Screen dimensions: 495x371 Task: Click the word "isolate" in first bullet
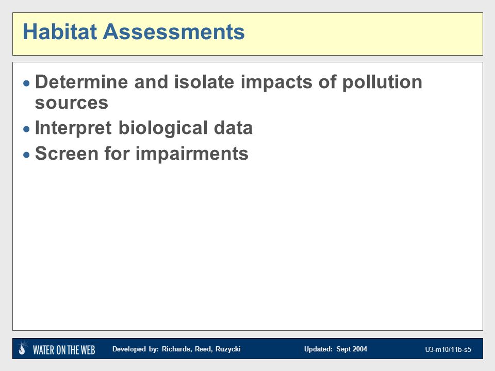(x=204, y=82)
